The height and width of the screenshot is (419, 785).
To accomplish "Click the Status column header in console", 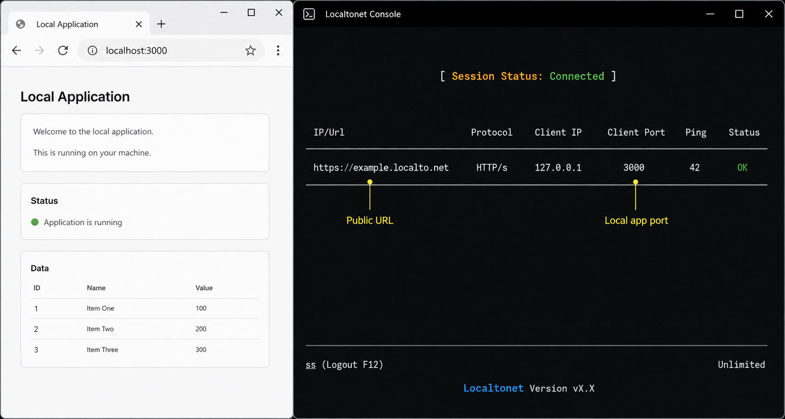I will 744,133.
